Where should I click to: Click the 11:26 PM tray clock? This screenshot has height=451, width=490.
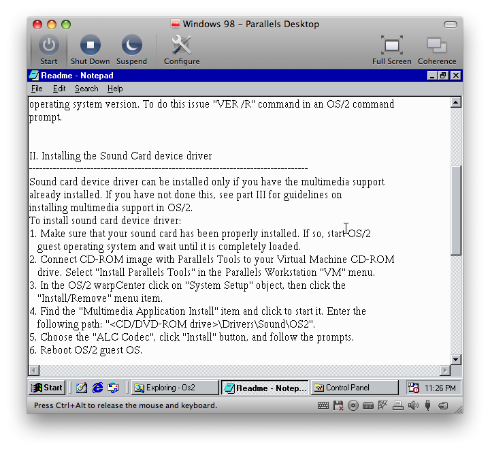[440, 388]
